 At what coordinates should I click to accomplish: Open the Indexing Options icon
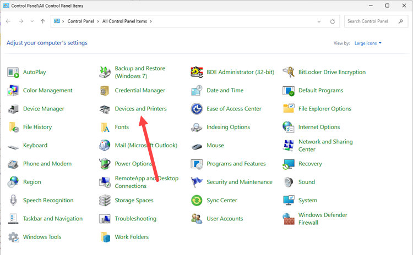click(197, 127)
